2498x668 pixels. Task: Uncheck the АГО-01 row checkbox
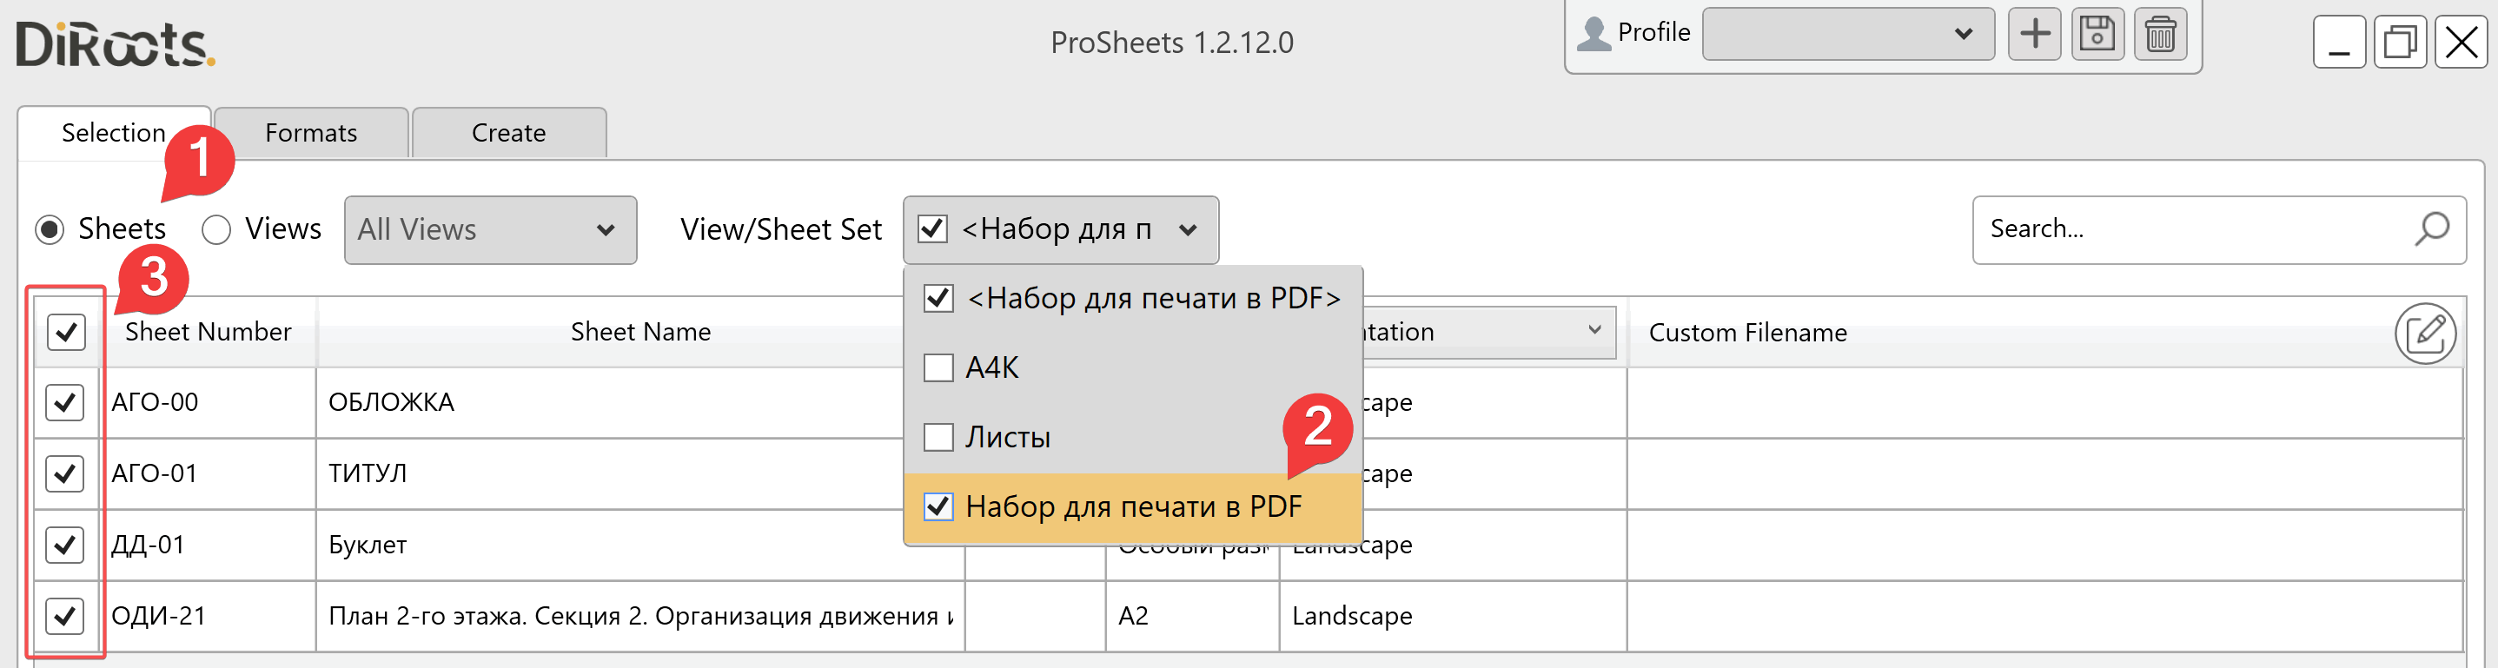tap(65, 473)
